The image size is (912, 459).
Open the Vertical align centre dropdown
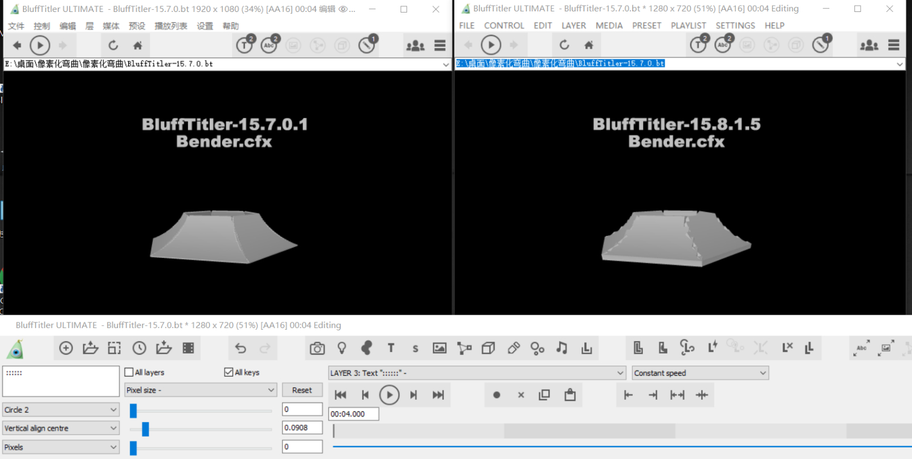61,428
